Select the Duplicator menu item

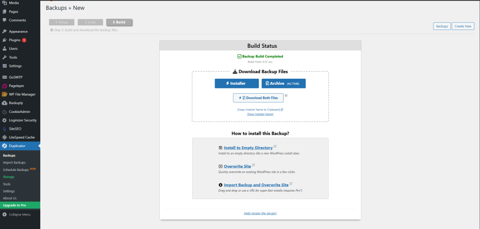[20, 146]
